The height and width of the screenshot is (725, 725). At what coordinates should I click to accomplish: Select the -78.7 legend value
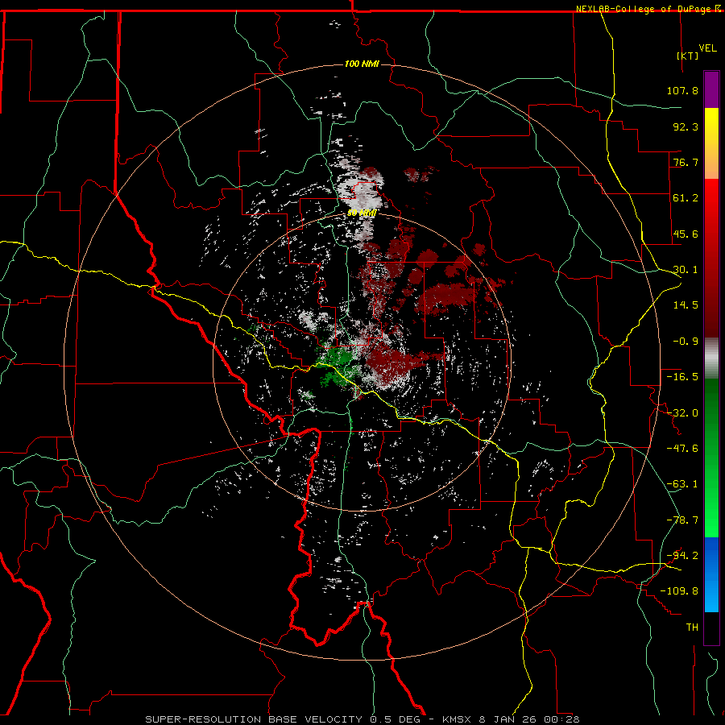click(682, 520)
